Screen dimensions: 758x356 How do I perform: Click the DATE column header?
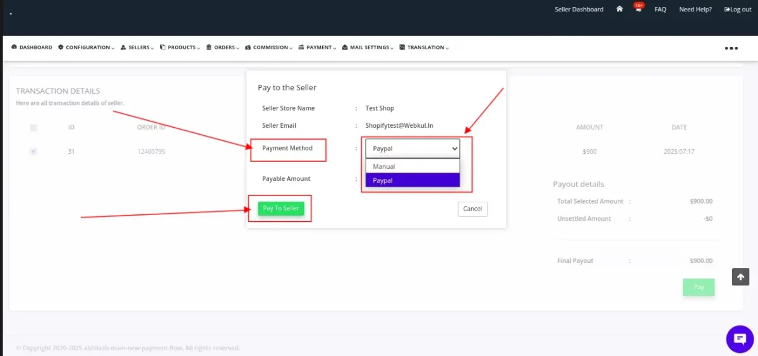pyautogui.click(x=679, y=127)
